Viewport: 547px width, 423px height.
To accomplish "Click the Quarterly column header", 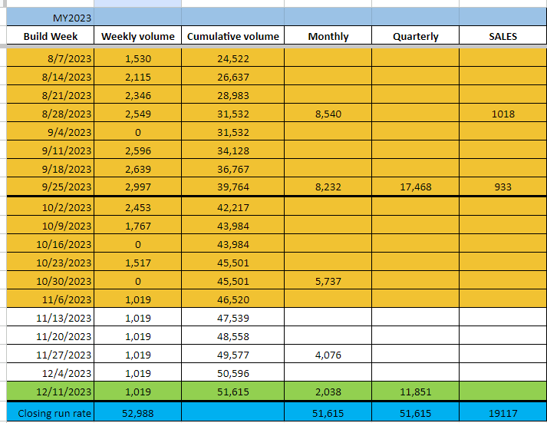I will (415, 36).
